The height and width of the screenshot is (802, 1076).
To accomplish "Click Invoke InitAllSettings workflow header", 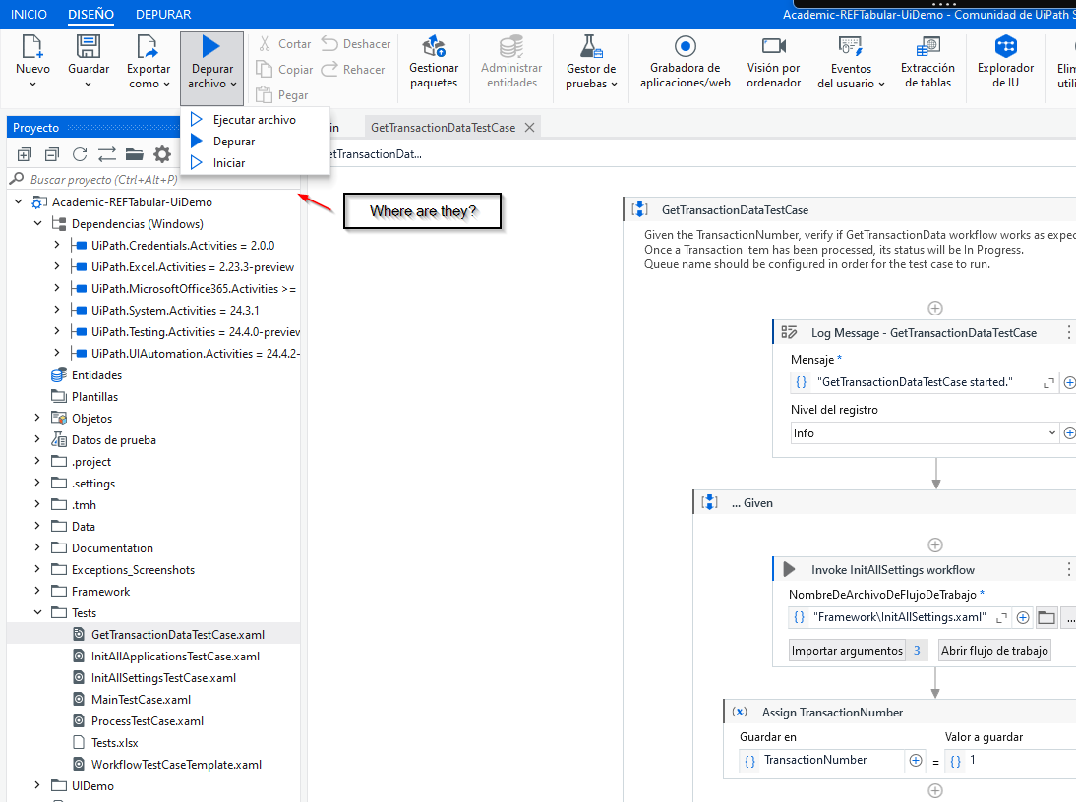I will pos(892,570).
